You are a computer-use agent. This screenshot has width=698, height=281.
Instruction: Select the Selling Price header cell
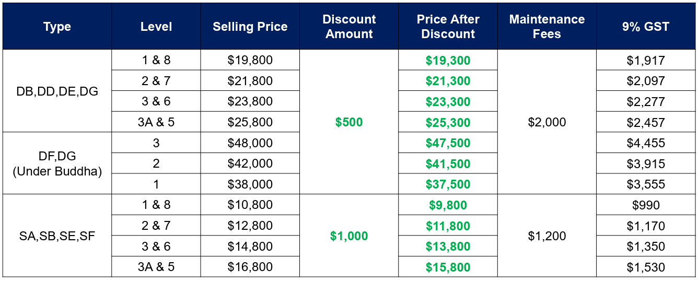point(250,26)
